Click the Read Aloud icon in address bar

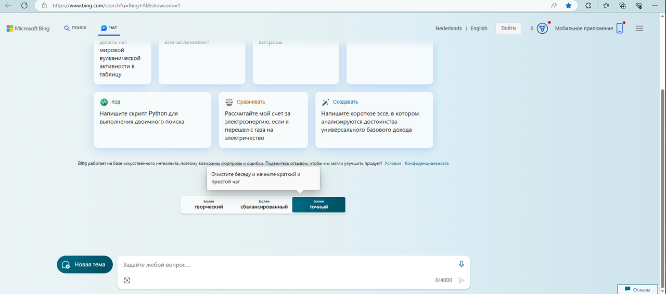pyautogui.click(x=554, y=6)
